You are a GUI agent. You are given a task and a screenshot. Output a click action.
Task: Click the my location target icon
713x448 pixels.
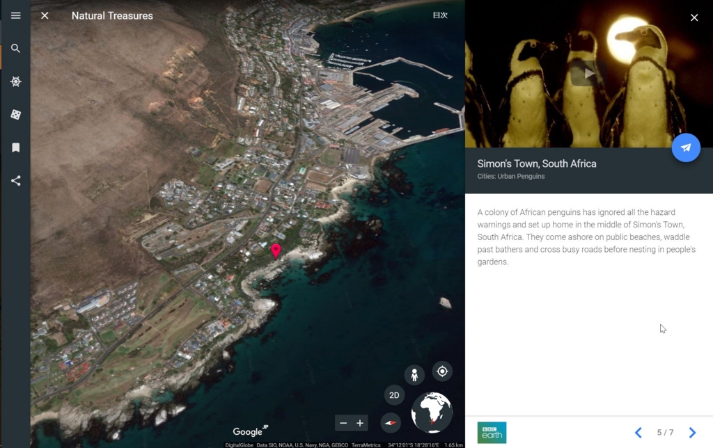click(442, 371)
